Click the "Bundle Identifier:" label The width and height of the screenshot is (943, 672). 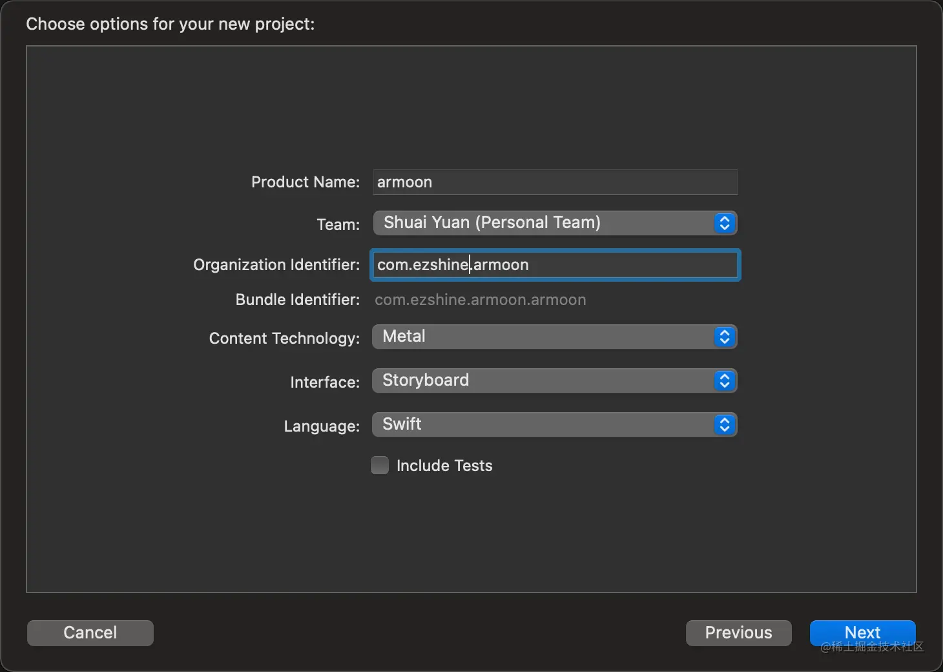297,300
